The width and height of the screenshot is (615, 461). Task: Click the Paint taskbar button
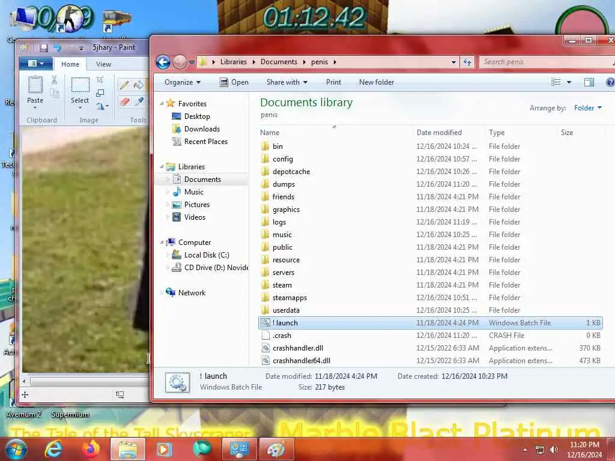coord(276,449)
